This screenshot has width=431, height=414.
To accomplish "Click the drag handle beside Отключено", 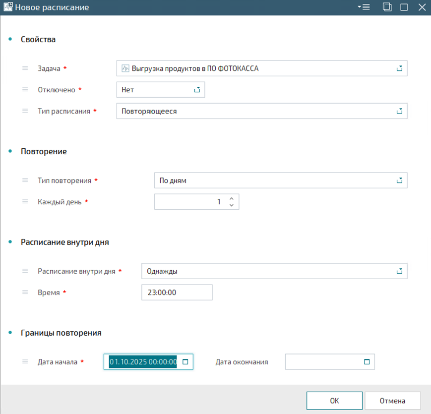I will pyautogui.click(x=25, y=90).
